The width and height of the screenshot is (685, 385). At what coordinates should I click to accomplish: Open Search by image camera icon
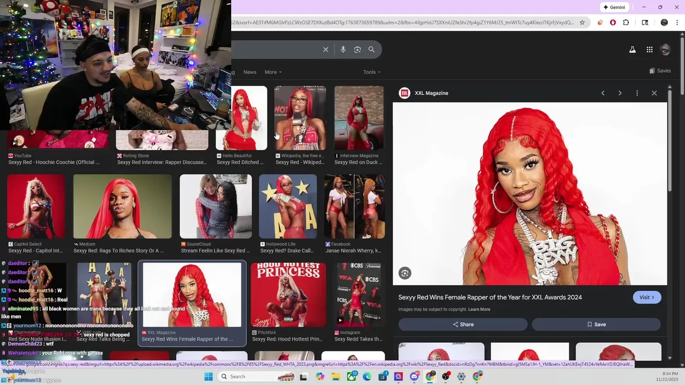[x=357, y=50]
